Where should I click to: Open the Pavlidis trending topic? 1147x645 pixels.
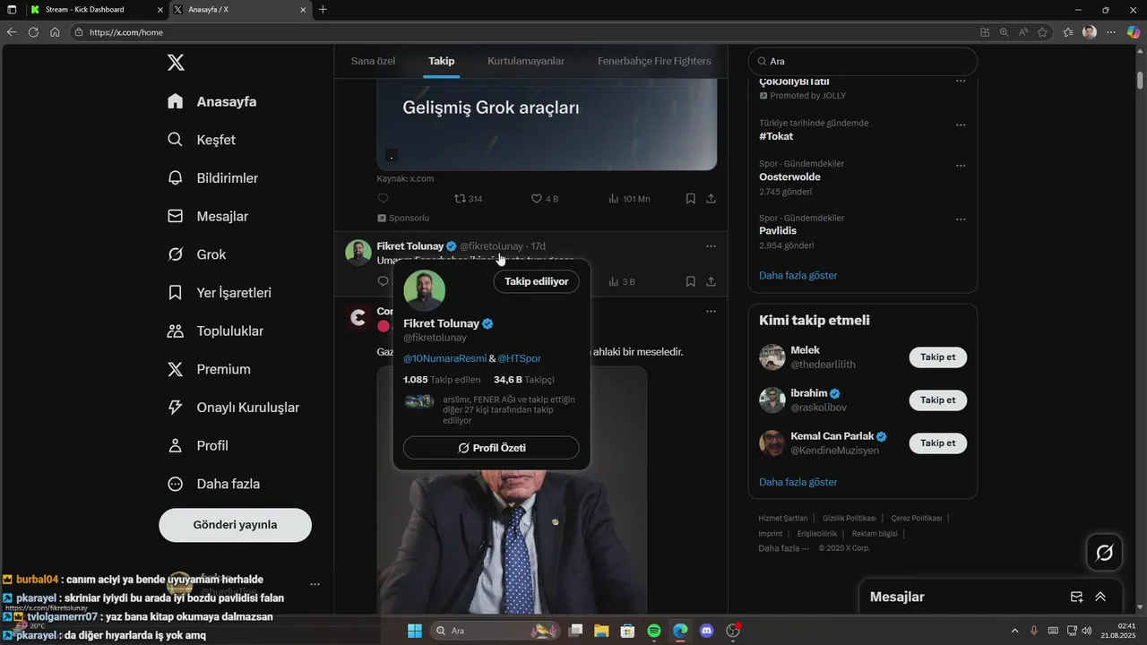click(778, 230)
